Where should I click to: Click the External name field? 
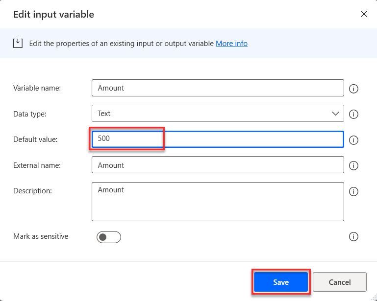(x=218, y=164)
